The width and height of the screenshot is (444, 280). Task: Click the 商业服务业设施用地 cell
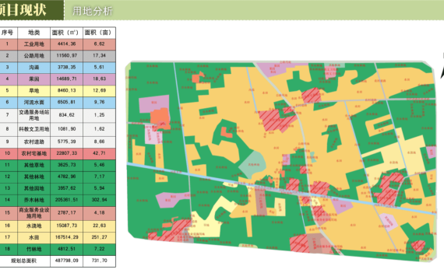click(x=34, y=213)
